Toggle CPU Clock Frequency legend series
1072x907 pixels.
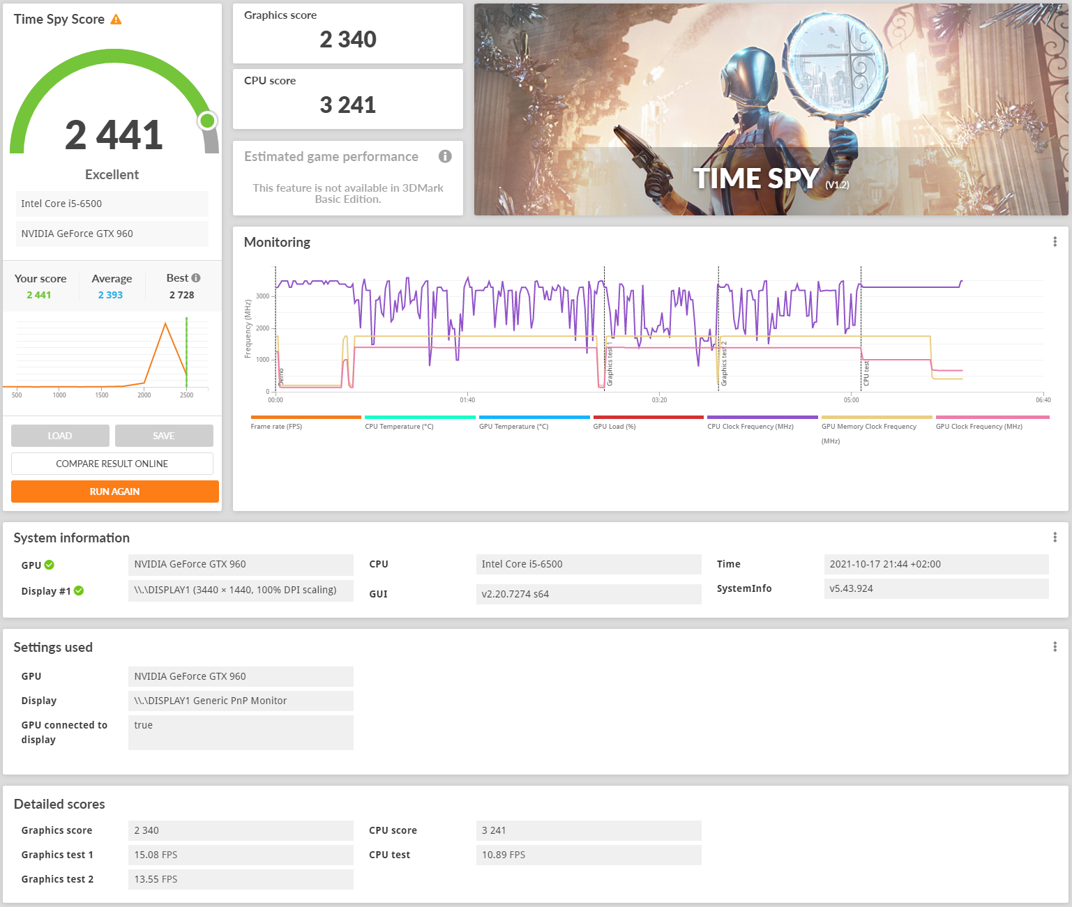tap(762, 422)
